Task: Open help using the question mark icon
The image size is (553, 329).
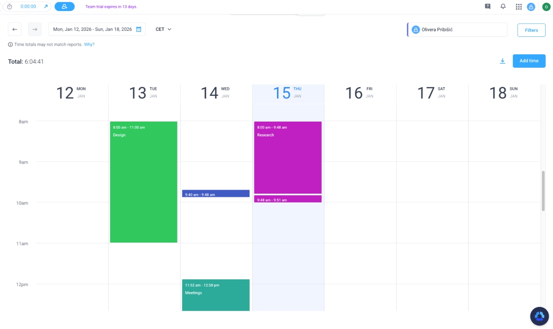Action: coord(487,6)
